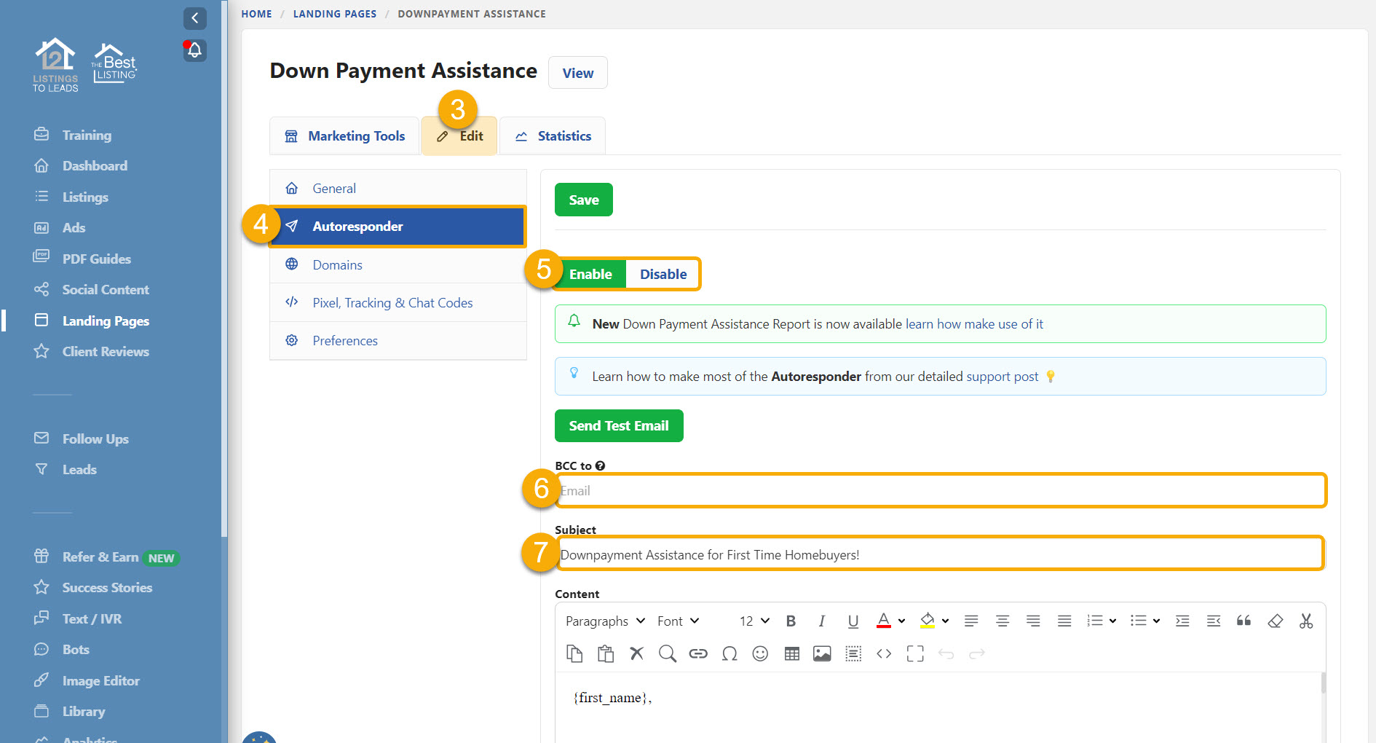The height and width of the screenshot is (743, 1376).
Task: Click the notification bell icon
Action: coord(194,50)
